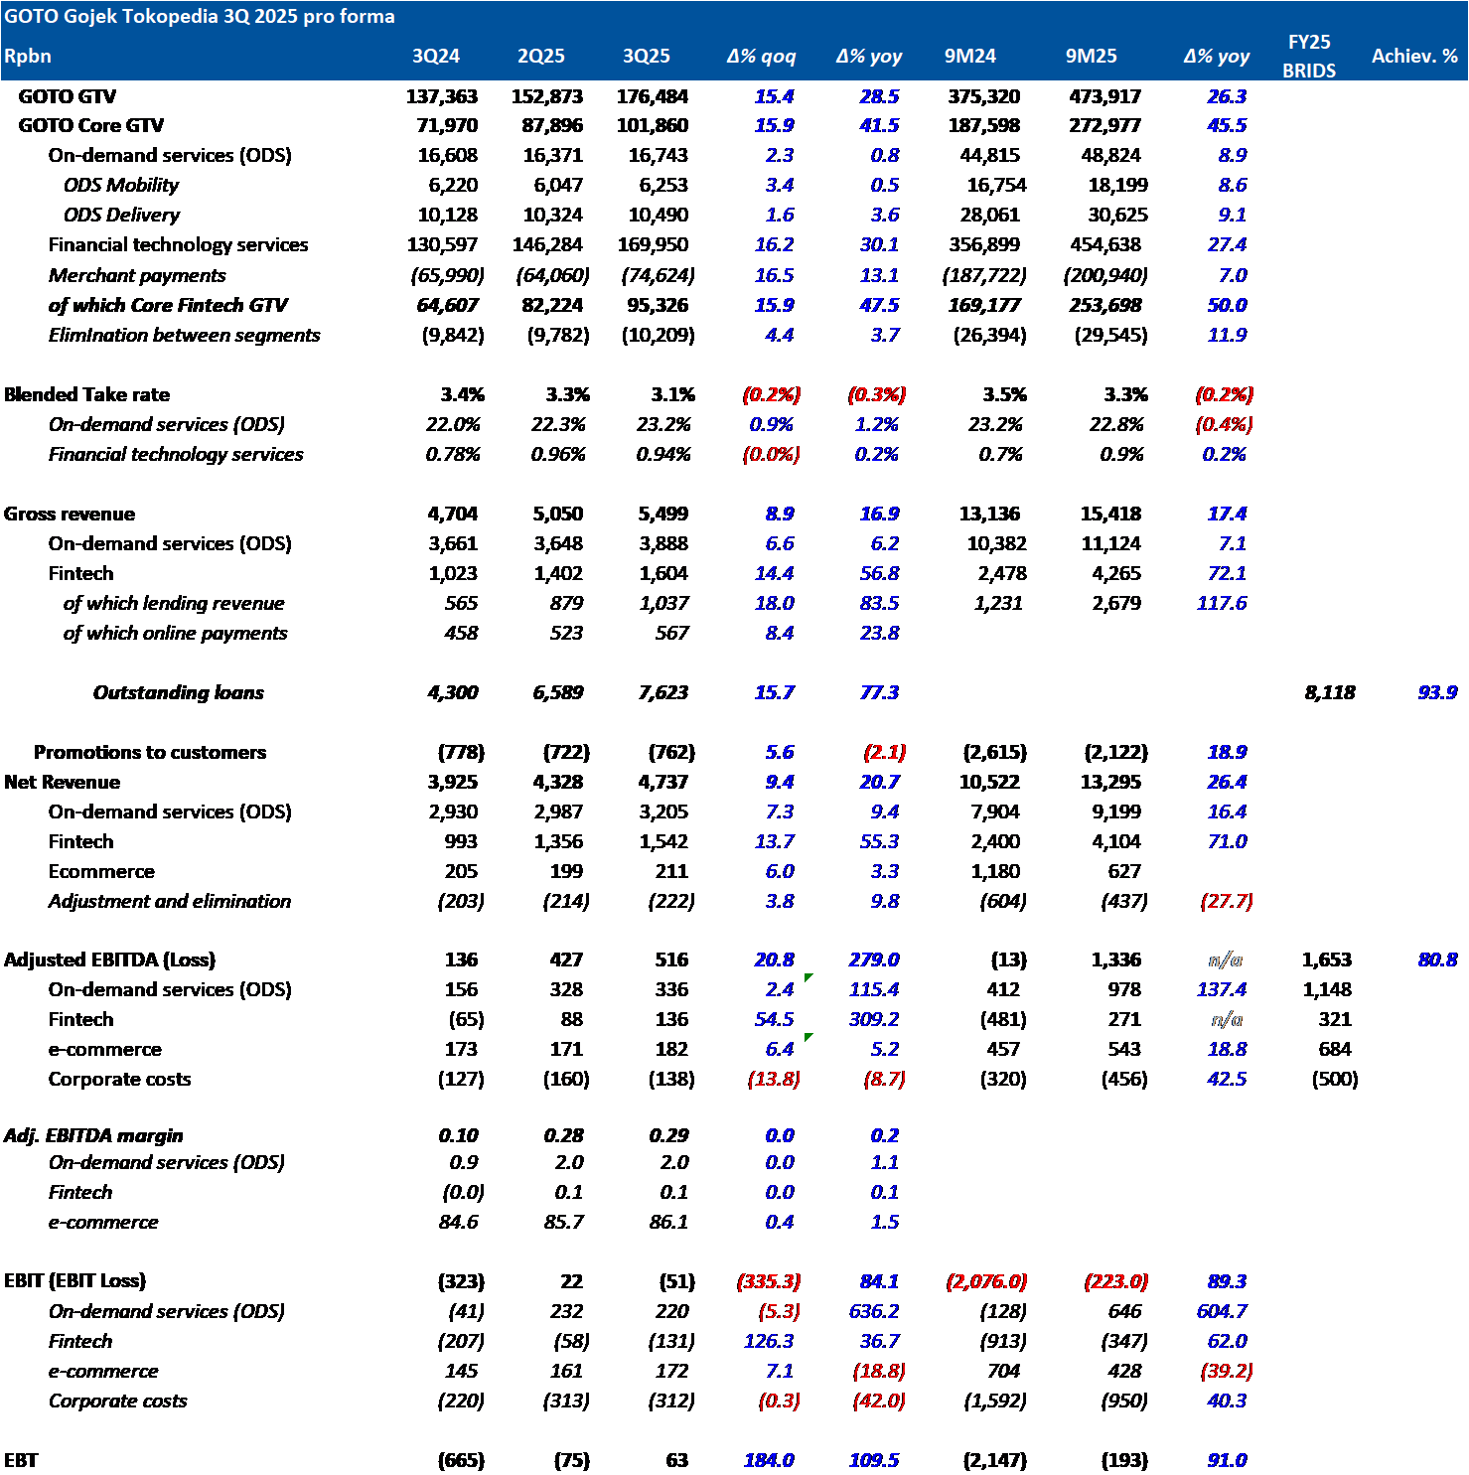Click the 9M25 column header

(x=1092, y=56)
